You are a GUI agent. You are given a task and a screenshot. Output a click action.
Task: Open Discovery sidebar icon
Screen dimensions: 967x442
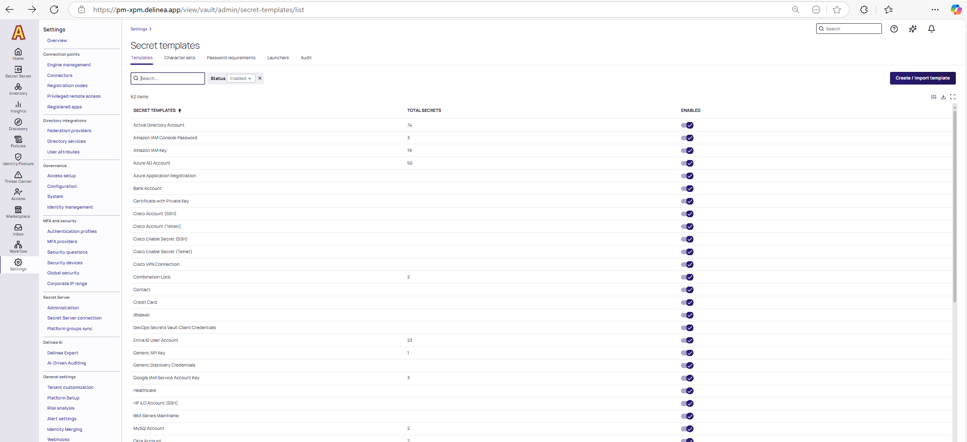(x=18, y=125)
